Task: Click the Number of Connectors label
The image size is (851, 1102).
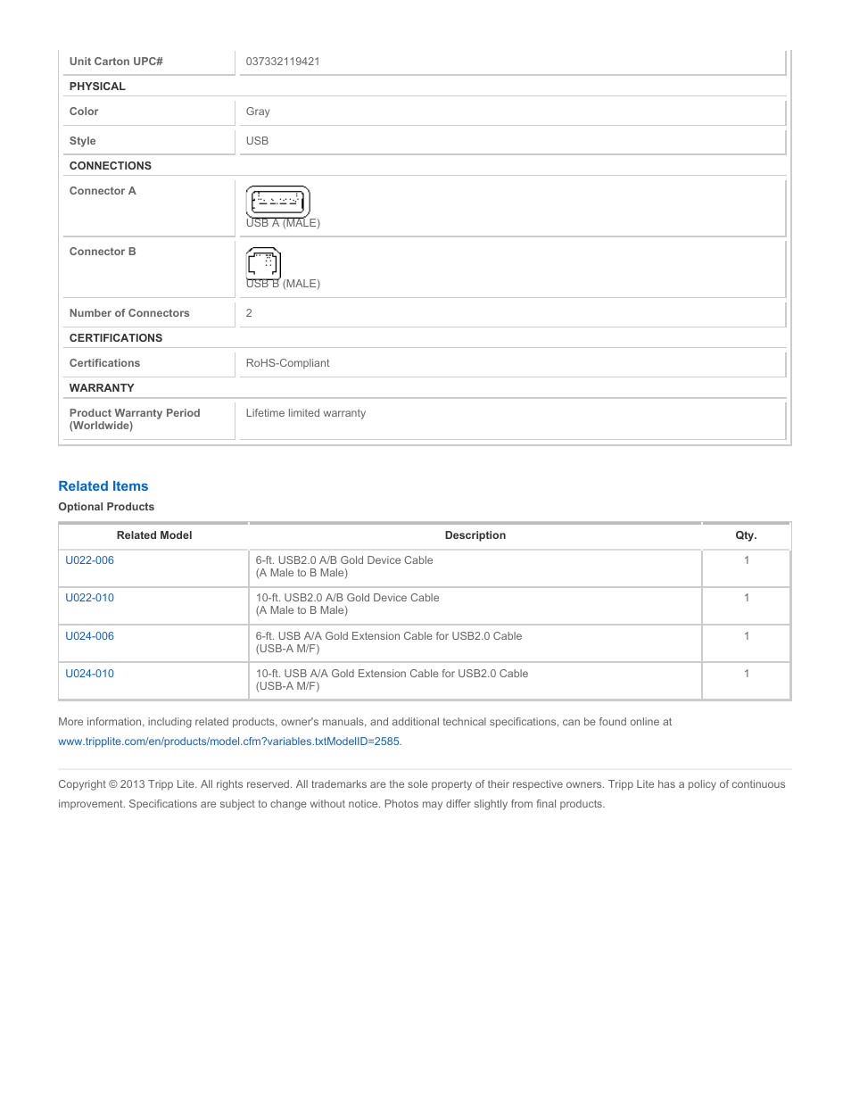Action: click(129, 313)
